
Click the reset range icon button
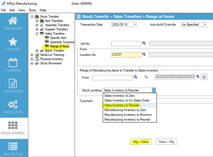click(x=204, y=77)
